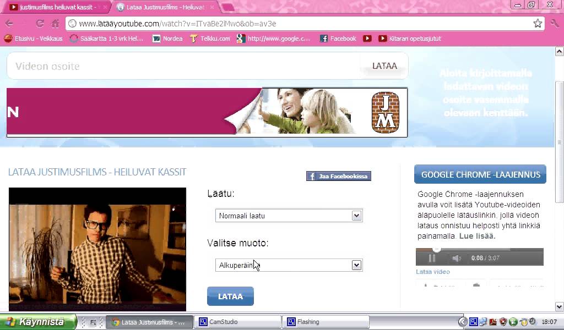Mute the sample player volume icon
The height and width of the screenshot is (330, 564).
click(456, 258)
